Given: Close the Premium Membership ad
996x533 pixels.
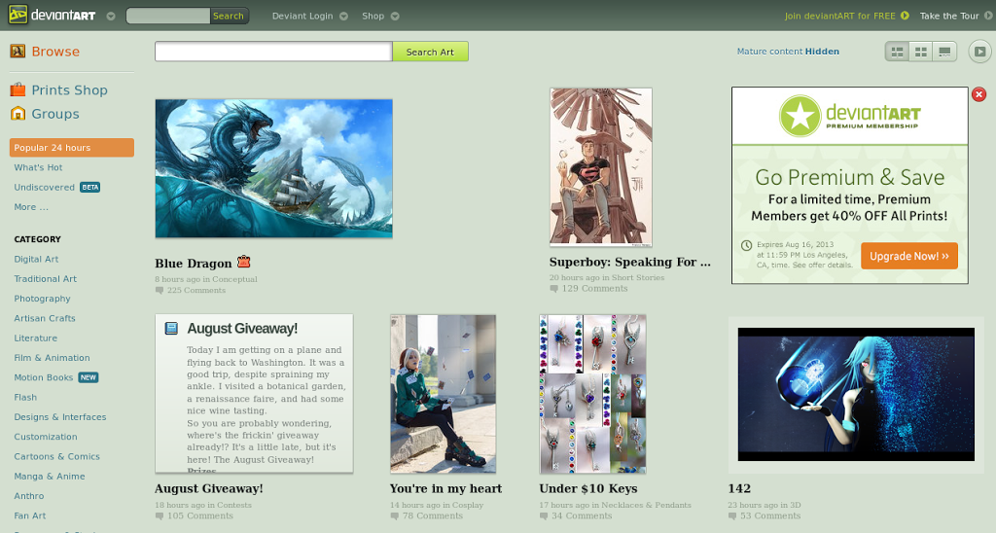Looking at the screenshot, I should (978, 94).
